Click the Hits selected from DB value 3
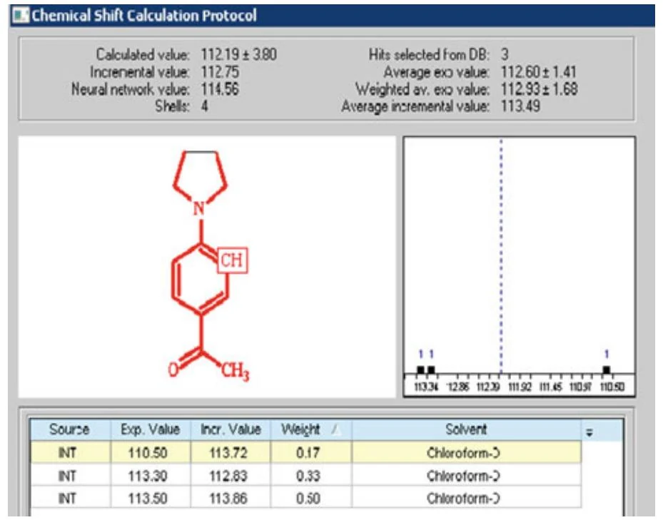663x520 pixels. [505, 54]
